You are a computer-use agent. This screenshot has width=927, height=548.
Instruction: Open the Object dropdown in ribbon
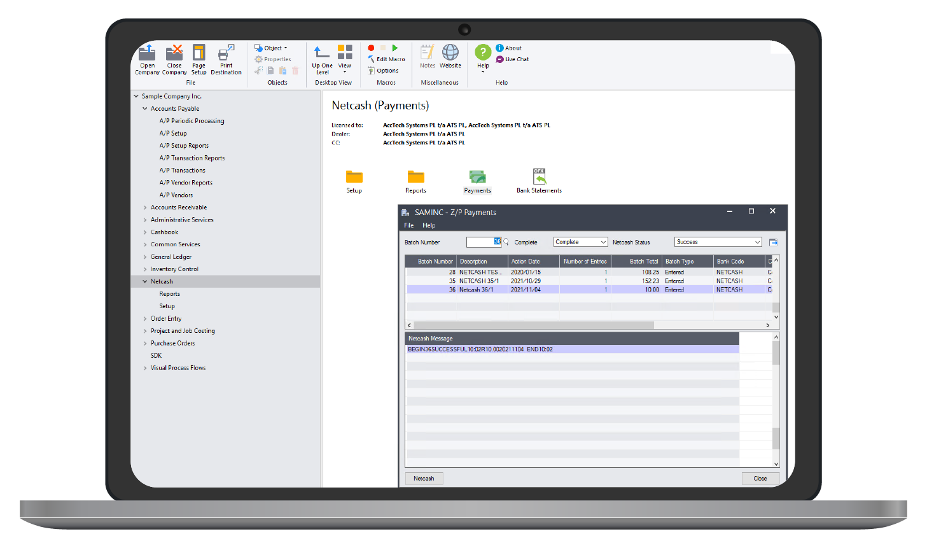(x=271, y=48)
